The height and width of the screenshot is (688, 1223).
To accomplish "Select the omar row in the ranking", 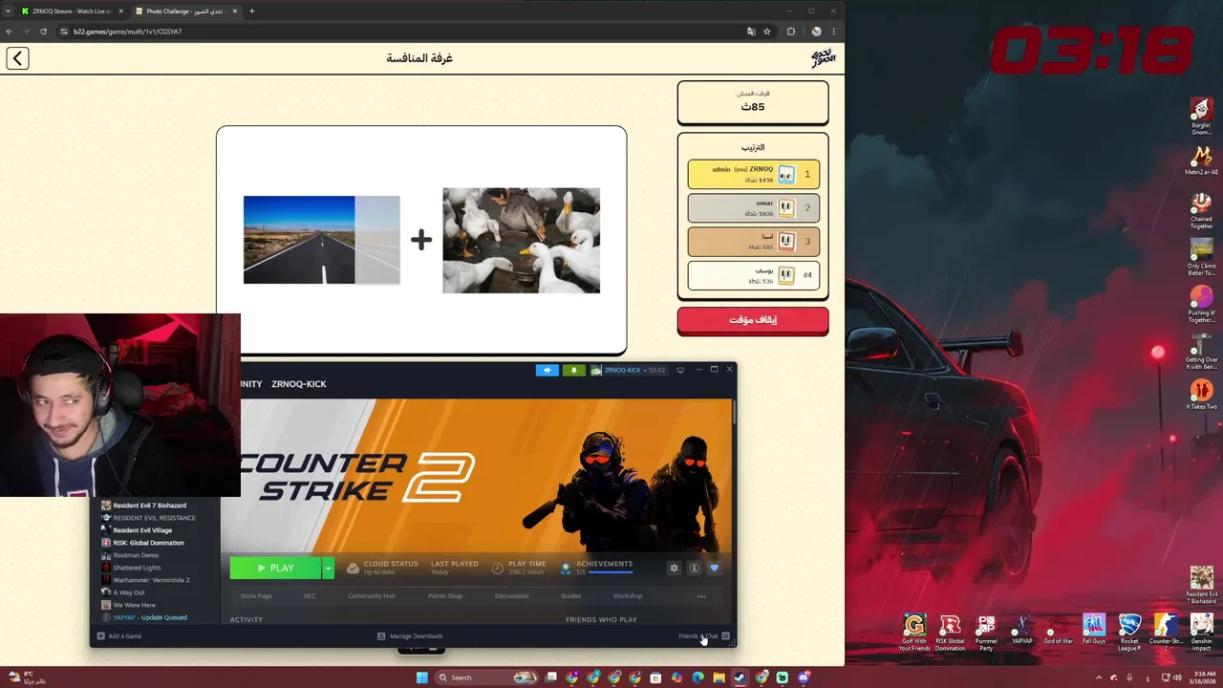I will click(753, 207).
